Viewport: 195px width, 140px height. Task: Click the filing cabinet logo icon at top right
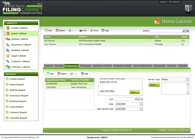point(188,8)
